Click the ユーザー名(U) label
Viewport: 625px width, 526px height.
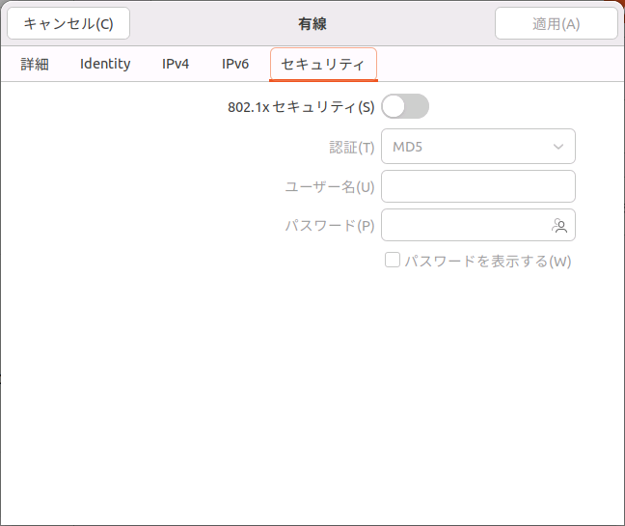330,186
